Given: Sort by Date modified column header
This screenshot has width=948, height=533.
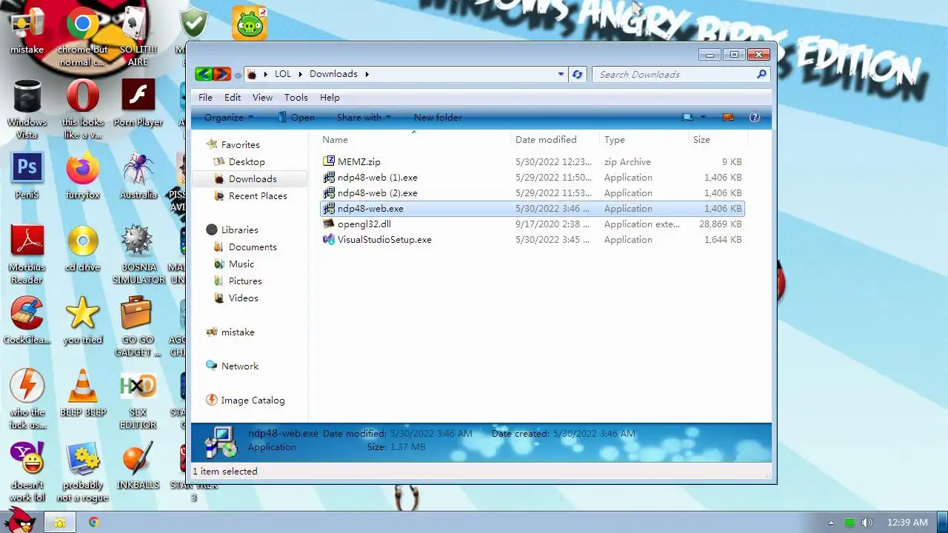Looking at the screenshot, I should [x=555, y=139].
